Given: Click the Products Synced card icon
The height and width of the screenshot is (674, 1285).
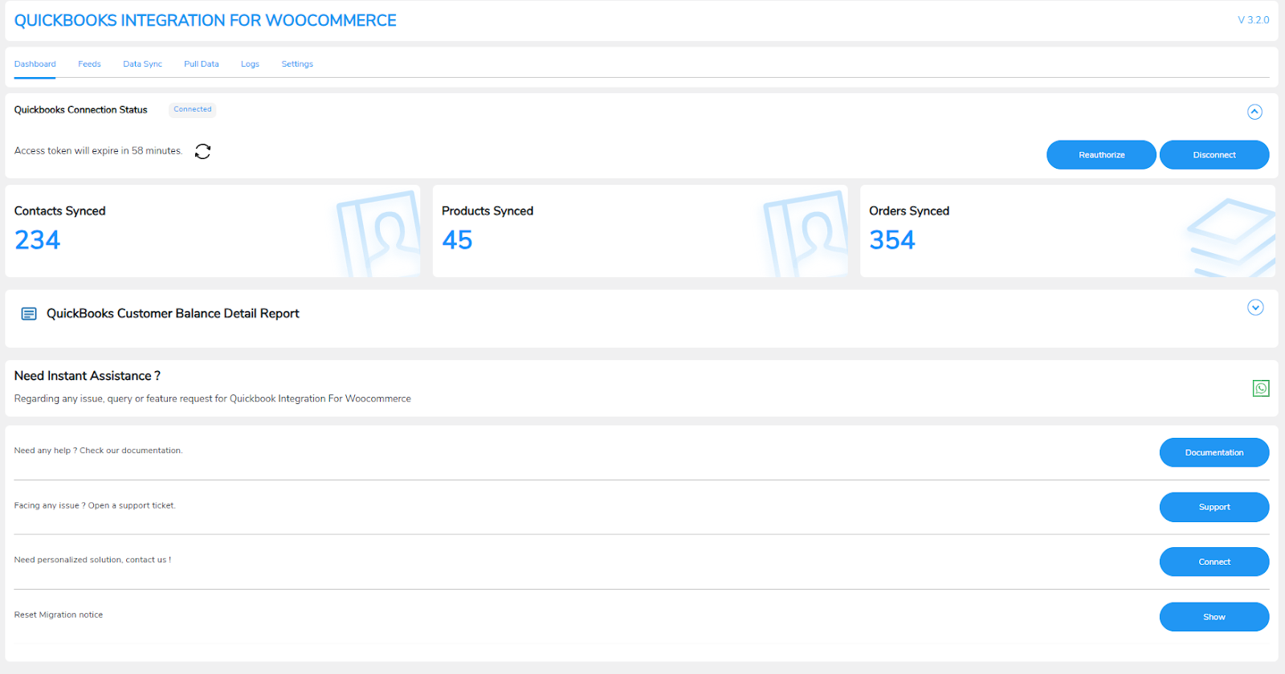Looking at the screenshot, I should click(806, 234).
